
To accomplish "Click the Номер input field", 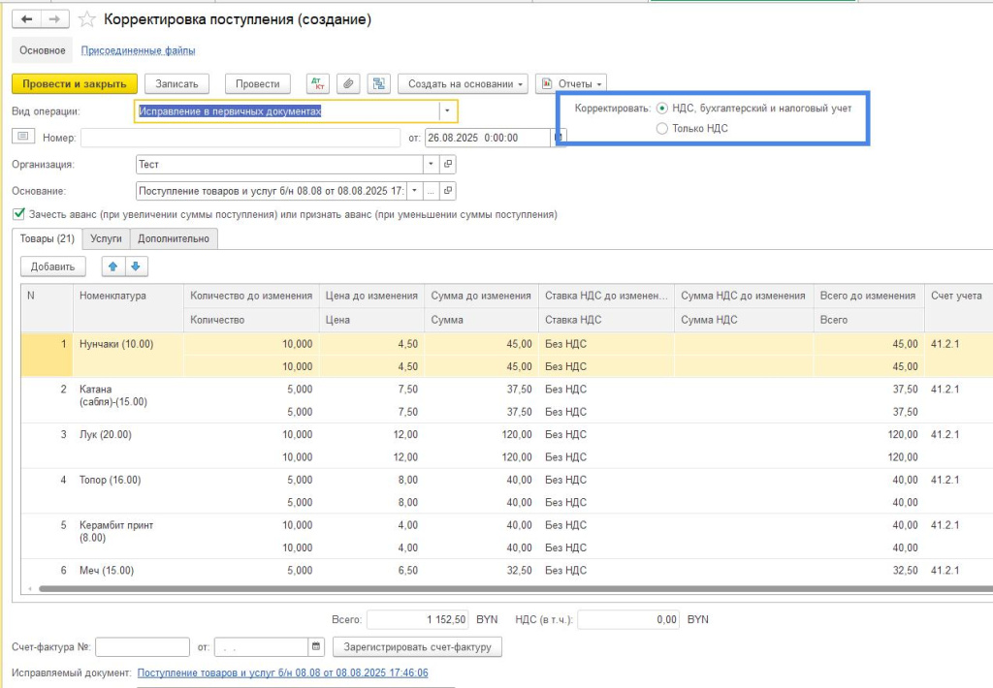I will [240, 138].
